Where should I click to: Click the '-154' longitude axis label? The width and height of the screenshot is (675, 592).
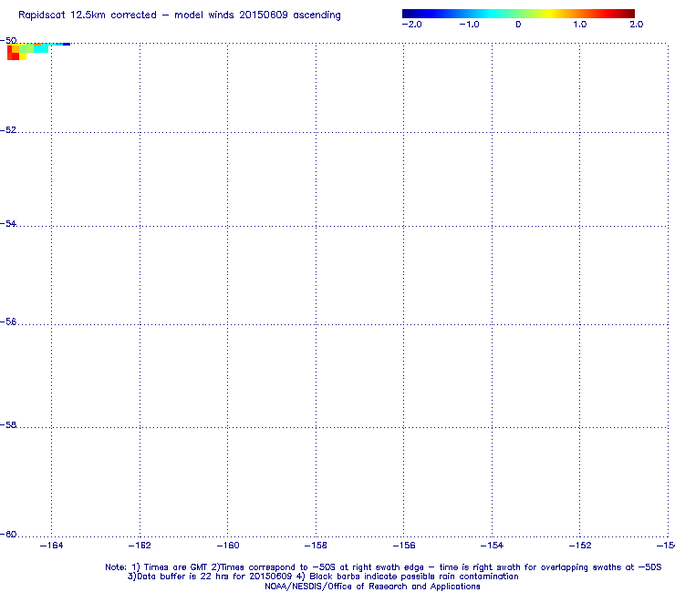[492, 546]
